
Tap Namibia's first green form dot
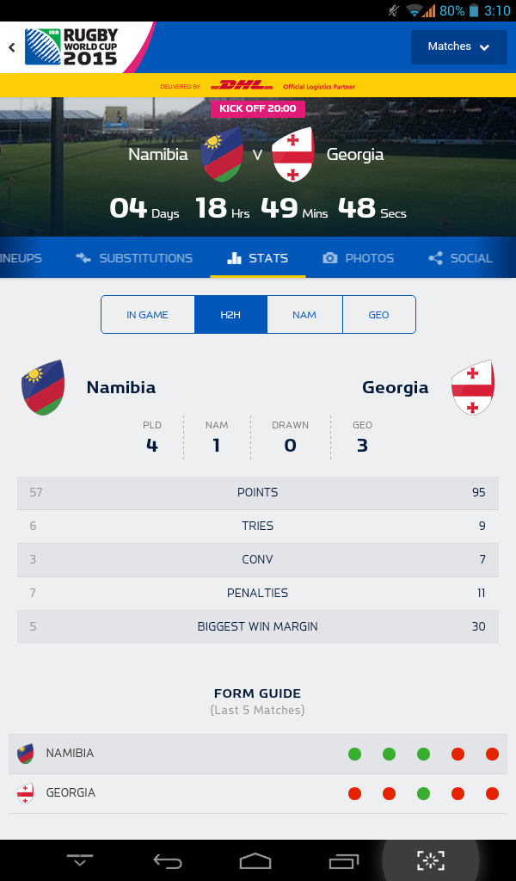(354, 755)
